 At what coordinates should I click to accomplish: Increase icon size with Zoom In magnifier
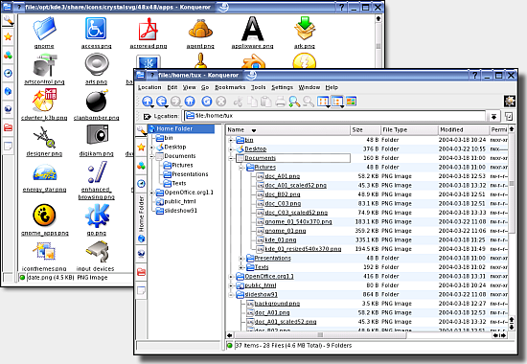294,102
